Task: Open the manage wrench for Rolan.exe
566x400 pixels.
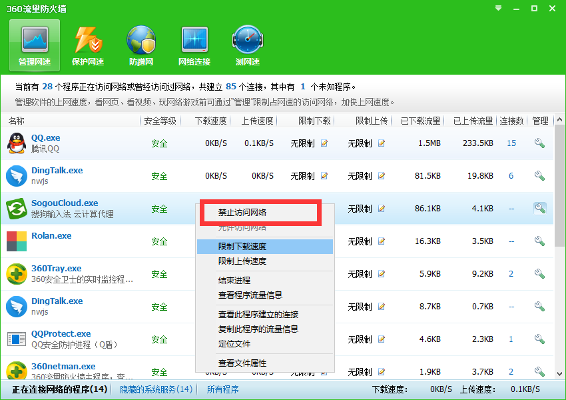Action: click(x=539, y=241)
